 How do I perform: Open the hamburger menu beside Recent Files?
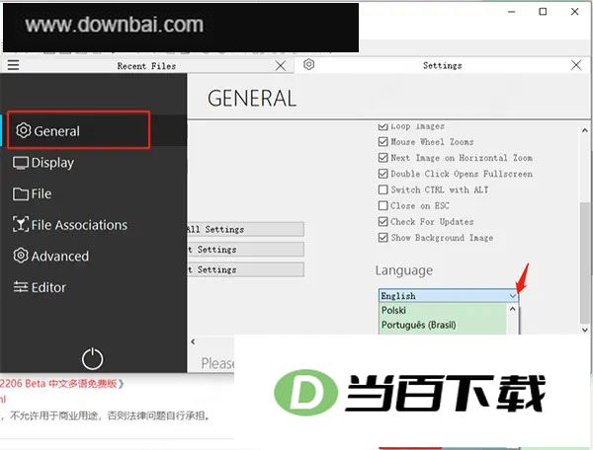pyautogui.click(x=13, y=65)
